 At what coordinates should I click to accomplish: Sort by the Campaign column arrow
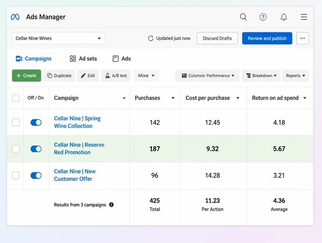click(x=124, y=98)
